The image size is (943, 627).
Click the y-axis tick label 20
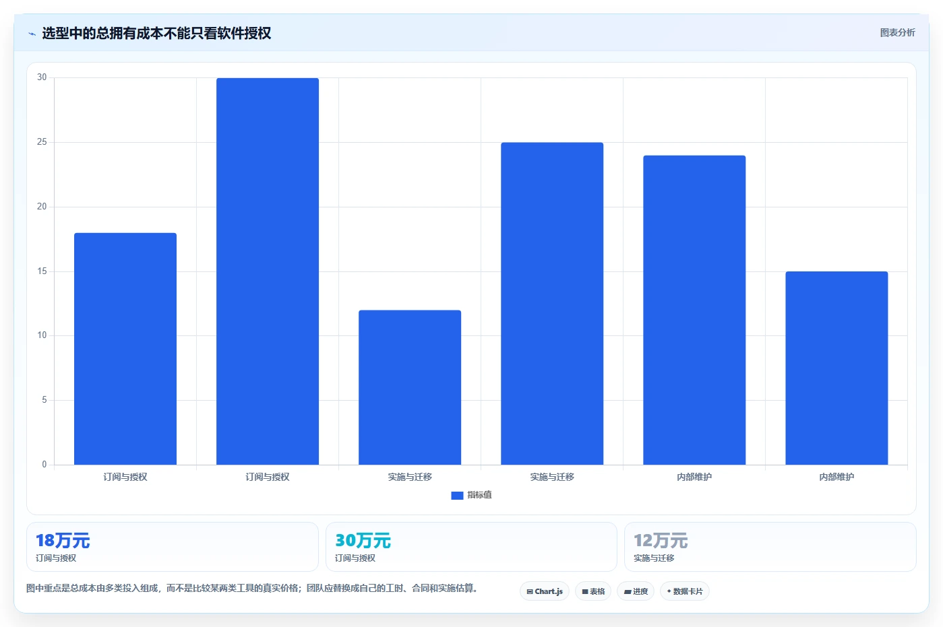click(42, 207)
